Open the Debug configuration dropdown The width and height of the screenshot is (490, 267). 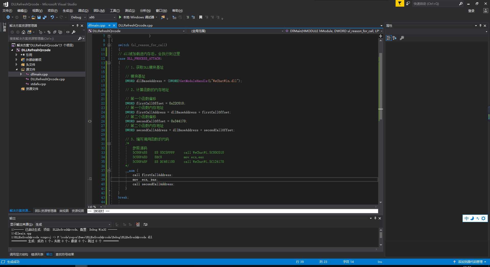click(78, 17)
